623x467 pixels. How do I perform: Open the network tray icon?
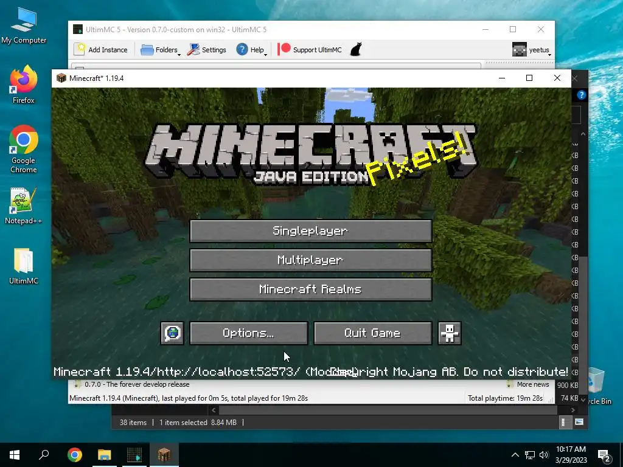530,455
